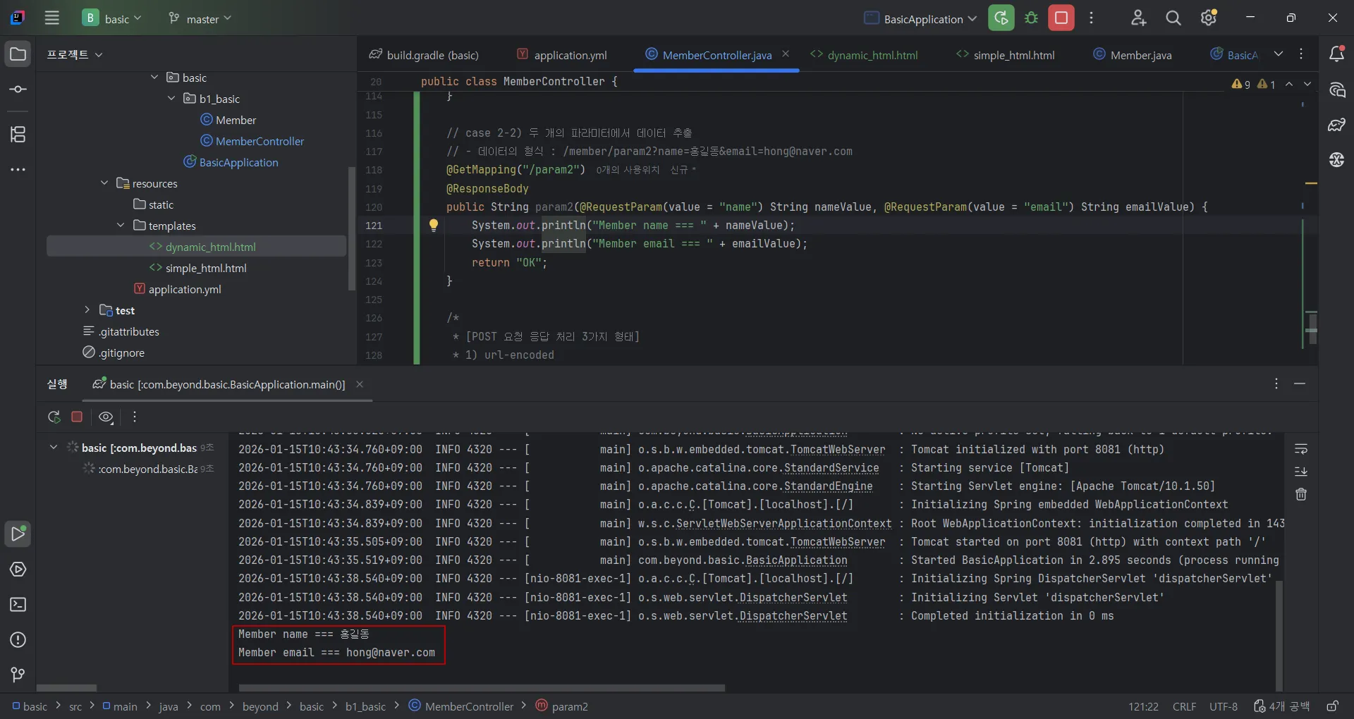Click the CRLF line separator indicator
The height and width of the screenshot is (719, 1354).
tap(1184, 706)
